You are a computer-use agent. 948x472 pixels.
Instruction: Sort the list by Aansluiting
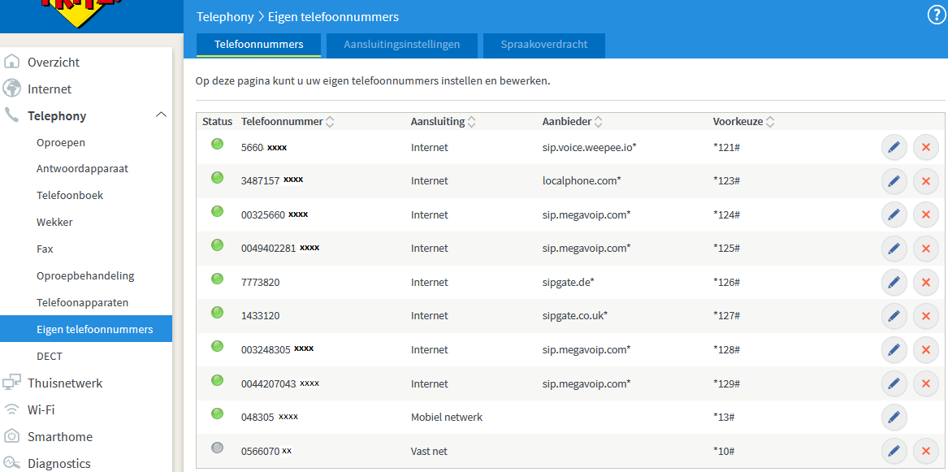443,122
